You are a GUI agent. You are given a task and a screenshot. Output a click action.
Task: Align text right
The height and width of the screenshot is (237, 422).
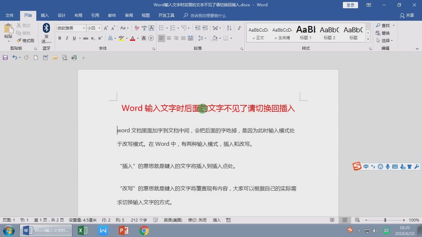176,38
